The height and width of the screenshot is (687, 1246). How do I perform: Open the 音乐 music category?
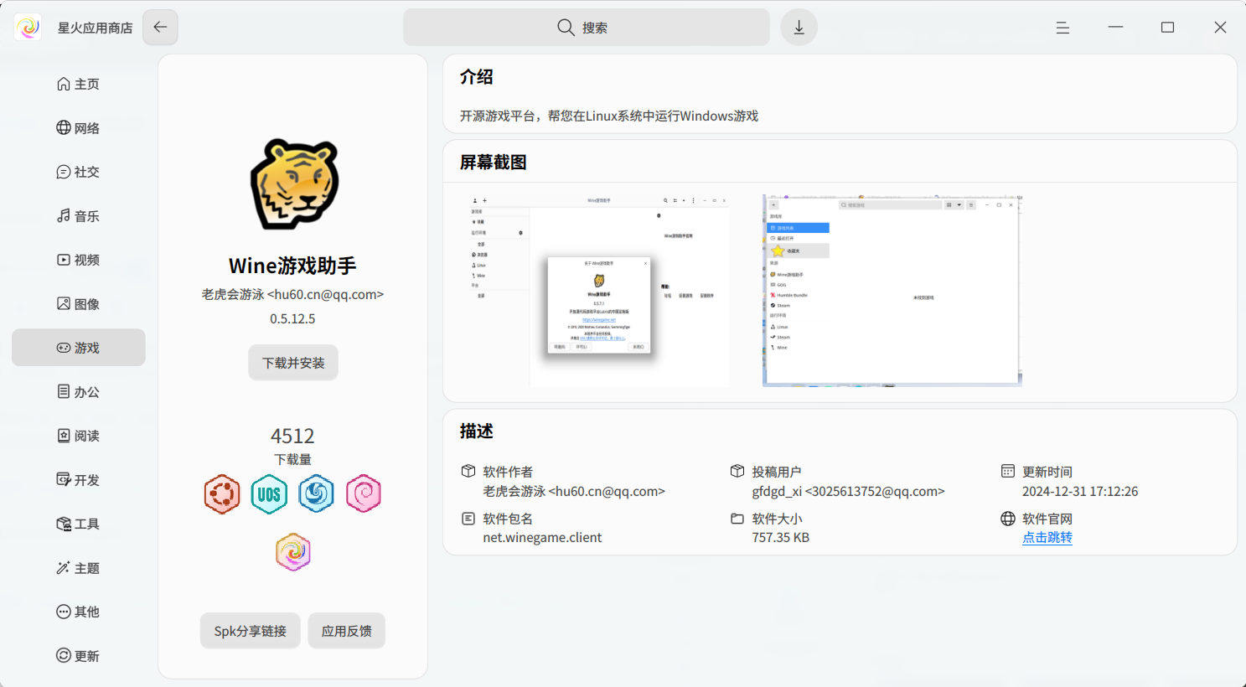tap(79, 216)
